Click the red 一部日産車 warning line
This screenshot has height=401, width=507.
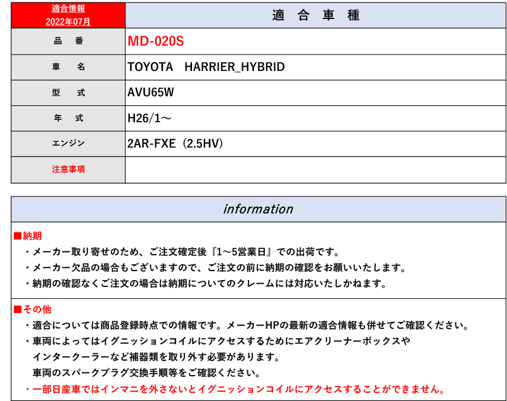click(x=234, y=389)
